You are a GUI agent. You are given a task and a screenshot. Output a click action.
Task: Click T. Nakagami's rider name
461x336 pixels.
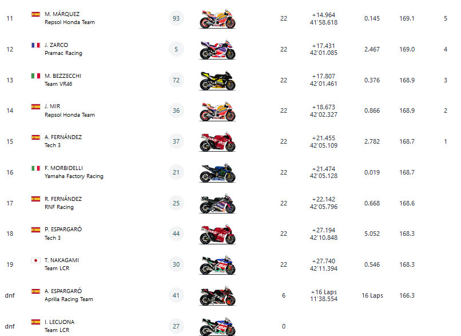(x=62, y=260)
